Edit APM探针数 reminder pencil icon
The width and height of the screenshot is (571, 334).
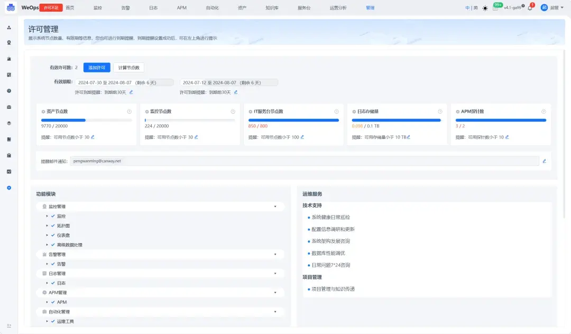pos(507,137)
